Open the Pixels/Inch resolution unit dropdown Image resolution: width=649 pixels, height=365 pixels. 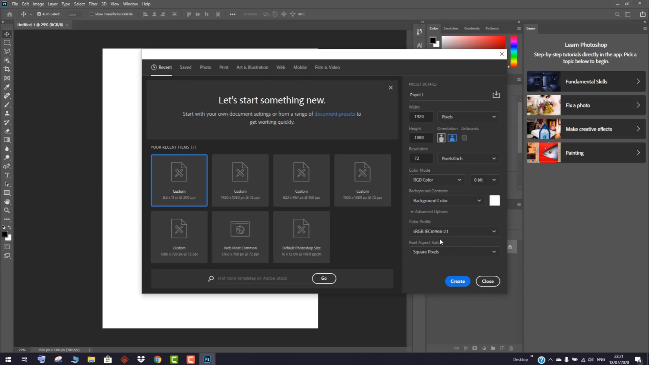[468, 159]
